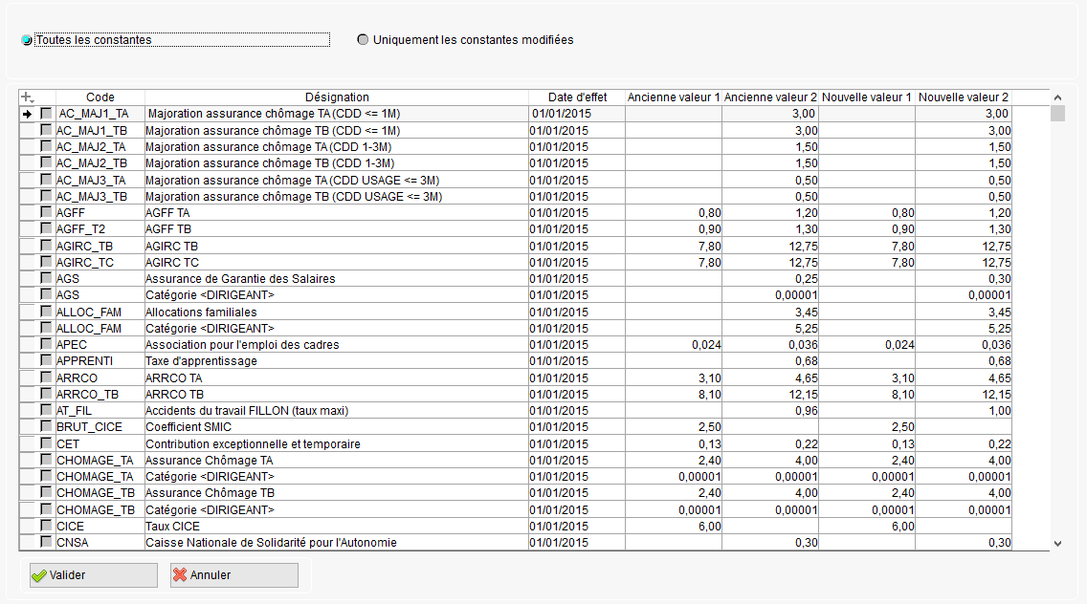The image size is (1087, 604).
Task: Click the plus icon in grid corner
Action: (x=27, y=97)
